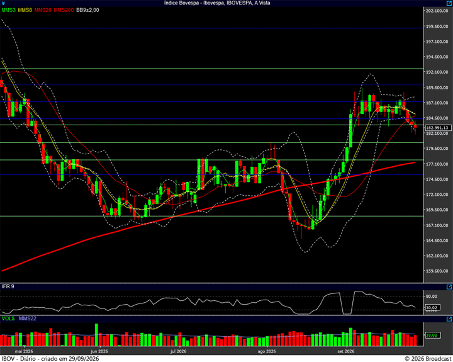This screenshot has height=362, width=453.
Task: Pop out the IFR 9 indicator panel
Action: click(x=449, y=287)
